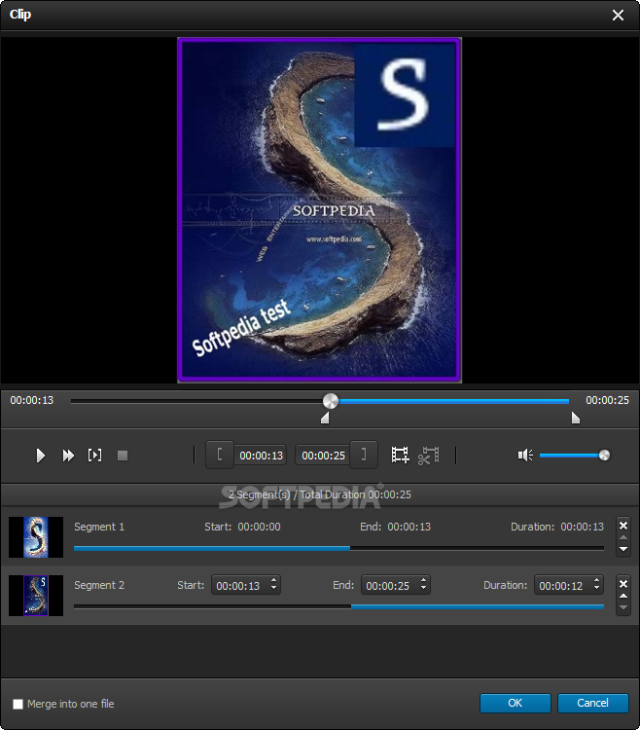Click Segment 1 Start value 00:00:00

[x=259, y=527]
